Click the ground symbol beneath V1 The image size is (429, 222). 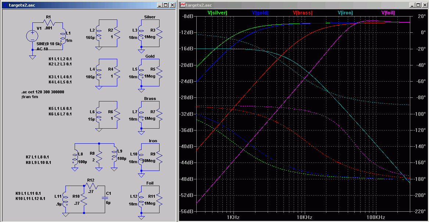(32, 57)
